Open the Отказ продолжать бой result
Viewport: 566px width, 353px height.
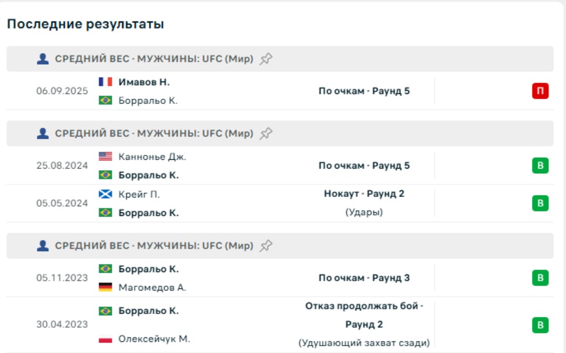coord(364,306)
